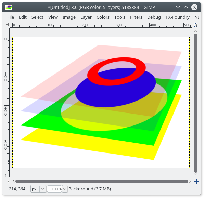Expand the px unit dropdown

coord(43,189)
